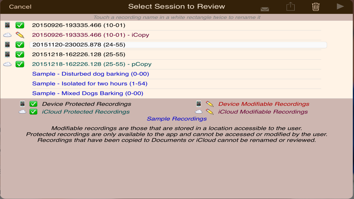Tap legend checkmark for iCloud Protected Recordings
Image resolution: width=354 pixels, height=199 pixels.
click(x=33, y=112)
